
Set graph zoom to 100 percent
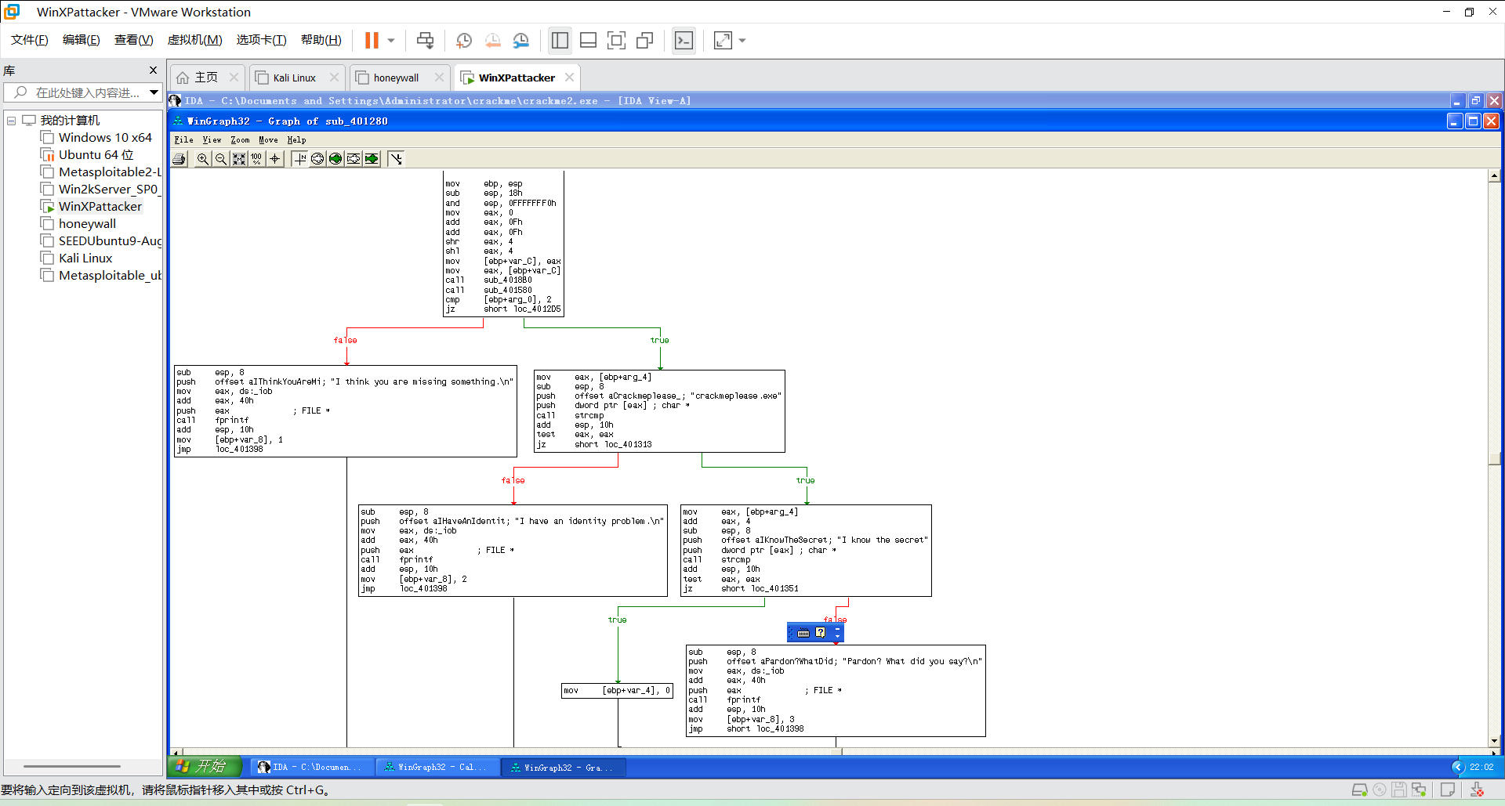tap(257, 159)
